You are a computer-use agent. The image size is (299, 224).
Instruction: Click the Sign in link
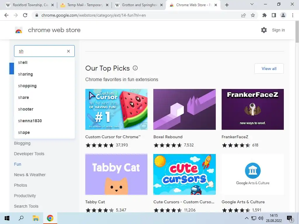coord(278,30)
